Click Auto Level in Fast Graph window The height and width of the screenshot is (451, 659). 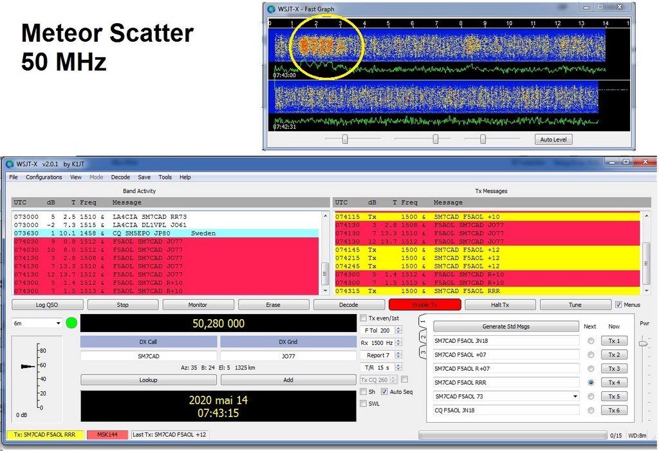tap(553, 140)
